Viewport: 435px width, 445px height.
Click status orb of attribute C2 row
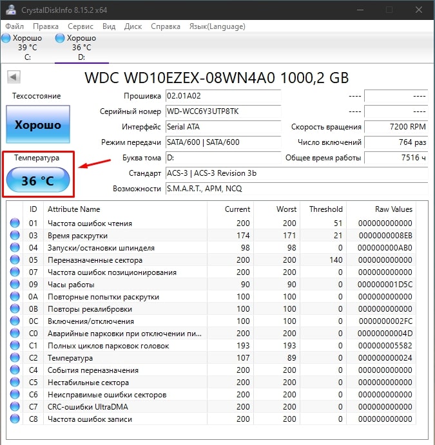(x=15, y=357)
